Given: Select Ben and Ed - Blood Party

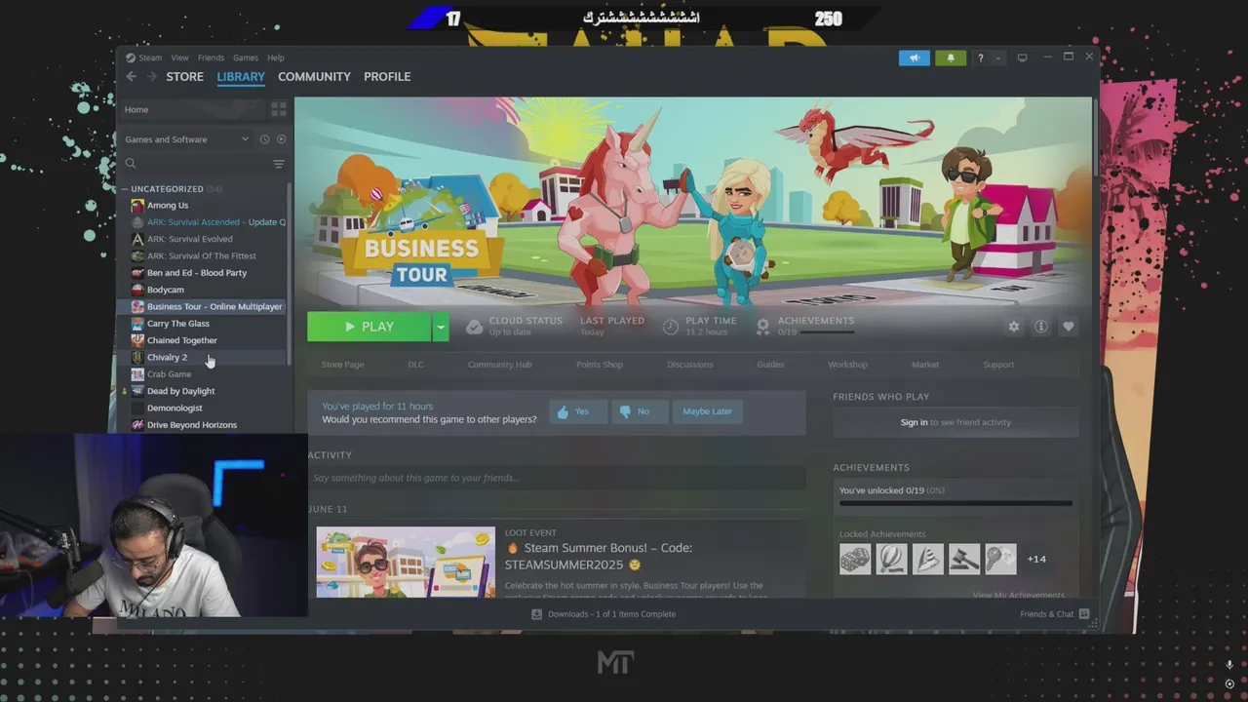Looking at the screenshot, I should pos(197,273).
